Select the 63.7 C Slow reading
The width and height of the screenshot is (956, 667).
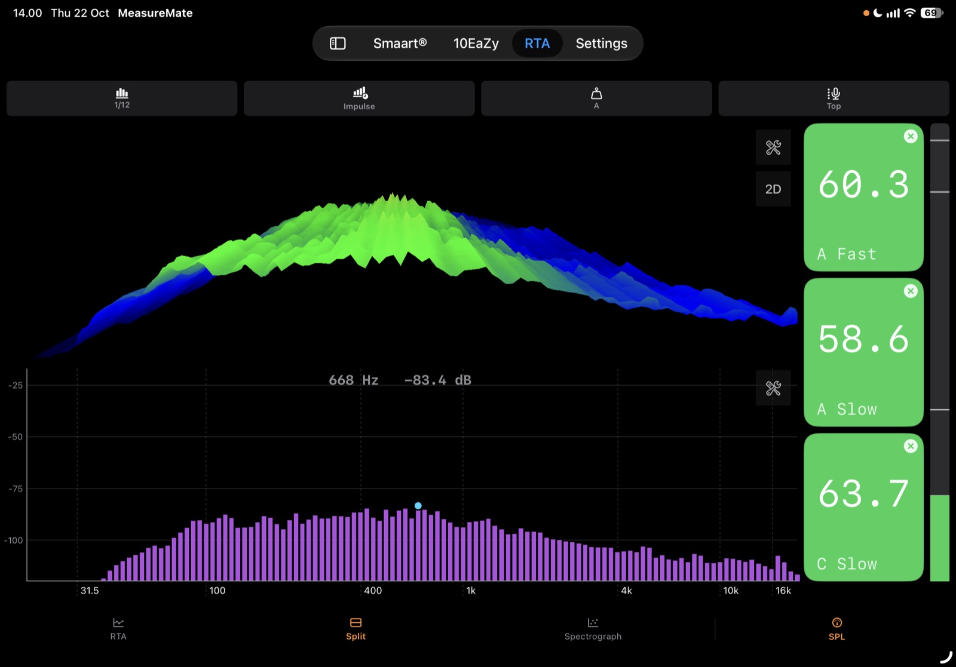click(x=863, y=508)
